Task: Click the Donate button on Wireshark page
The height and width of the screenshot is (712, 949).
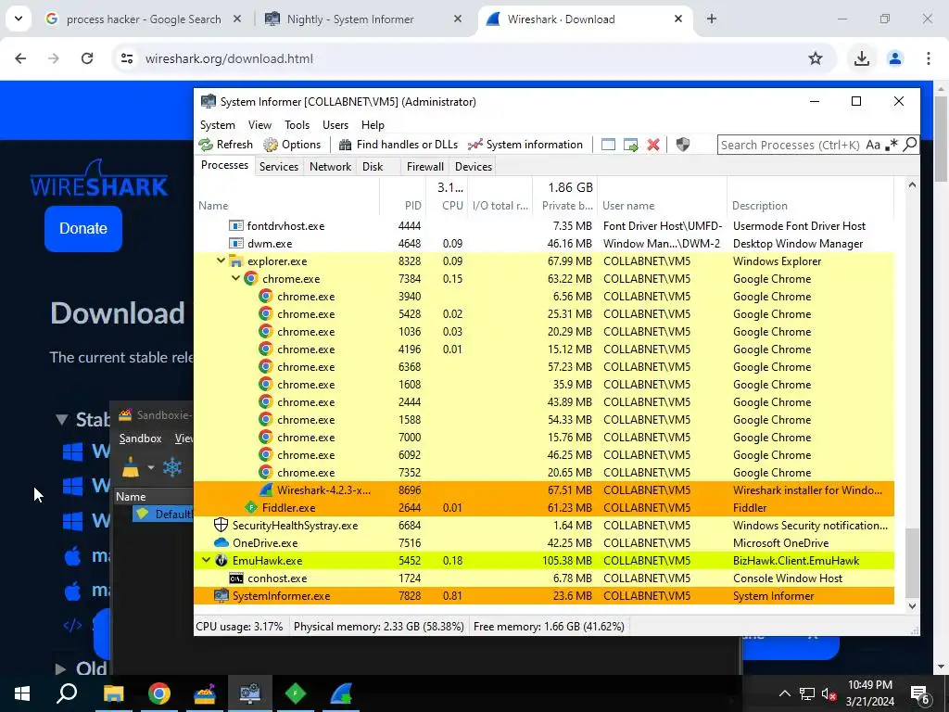Action: [82, 228]
